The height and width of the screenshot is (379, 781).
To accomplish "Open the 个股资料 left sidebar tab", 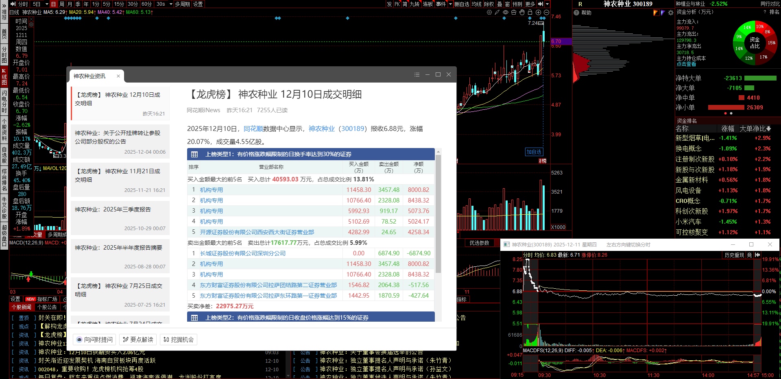I will 4,129.
